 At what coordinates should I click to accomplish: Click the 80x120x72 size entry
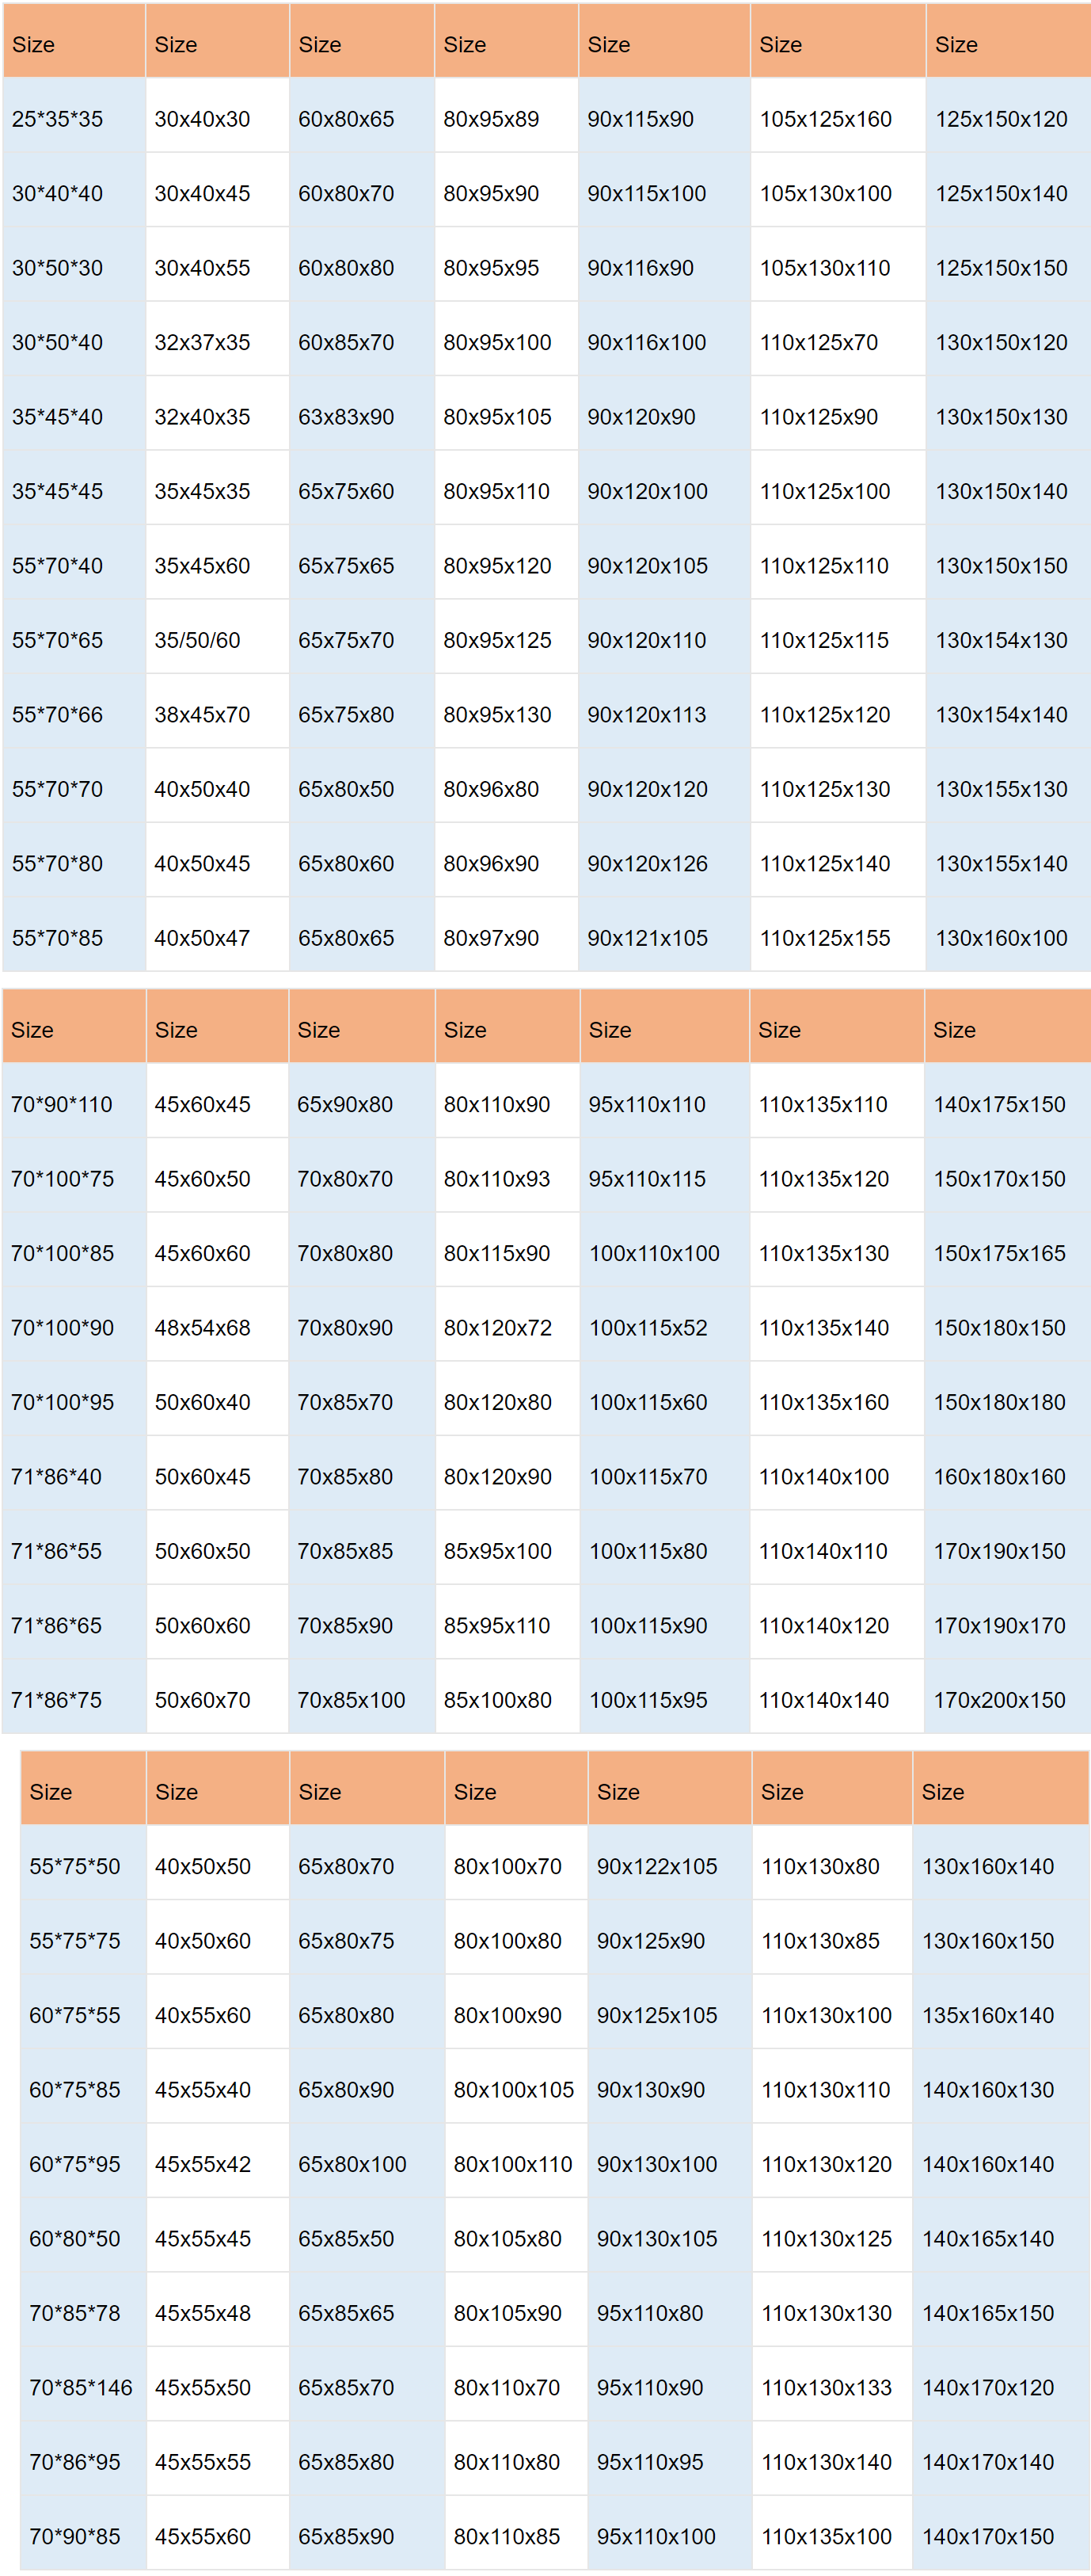[x=497, y=1328]
